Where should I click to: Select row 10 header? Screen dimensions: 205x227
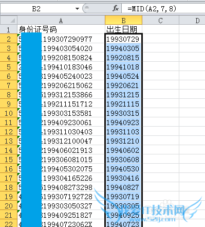(x=9, y=113)
